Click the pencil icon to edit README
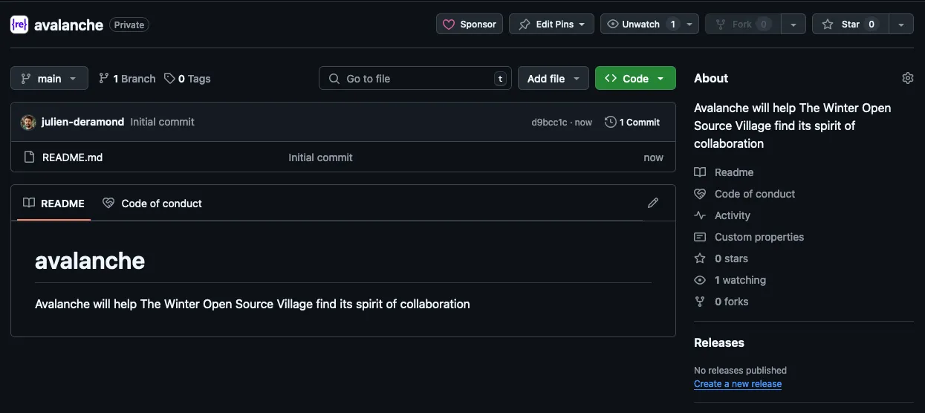Viewport: 925px width, 413px height. [653, 203]
